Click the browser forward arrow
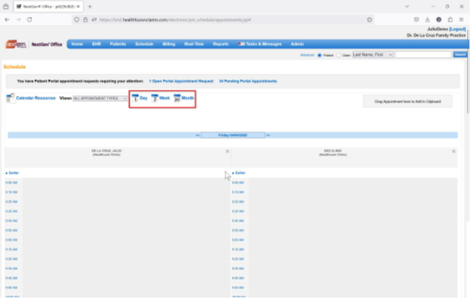 click(x=18, y=20)
